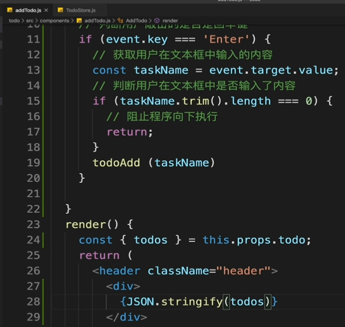Image resolution: width=345 pixels, height=327 pixels.
Task: Click the 'taskName' variable declaration on line 13
Action: [161, 70]
